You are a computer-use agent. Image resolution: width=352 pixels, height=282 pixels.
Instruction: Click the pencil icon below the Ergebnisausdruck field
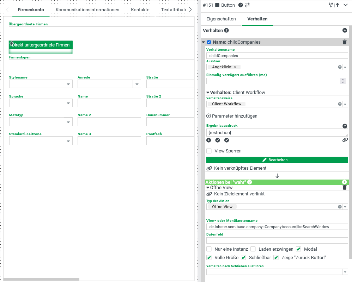(226, 140)
